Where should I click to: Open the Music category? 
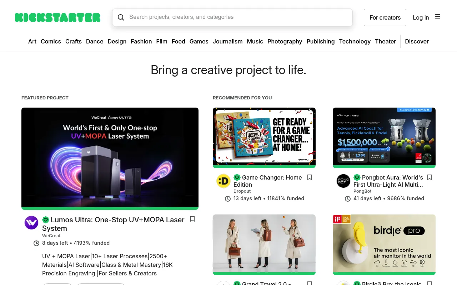tap(255, 41)
